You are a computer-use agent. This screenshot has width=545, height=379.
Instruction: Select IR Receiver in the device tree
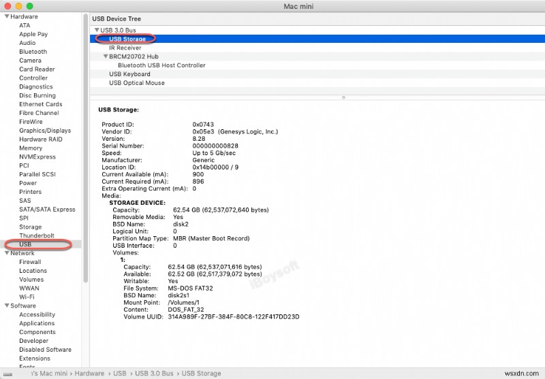(317, 48)
